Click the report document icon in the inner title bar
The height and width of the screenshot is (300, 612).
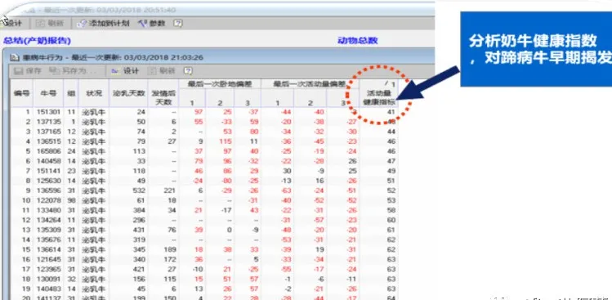(x=15, y=58)
